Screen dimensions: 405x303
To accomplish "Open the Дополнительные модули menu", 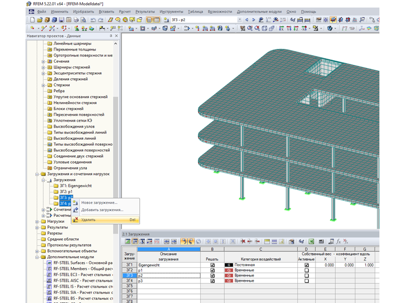I will pos(259,12).
